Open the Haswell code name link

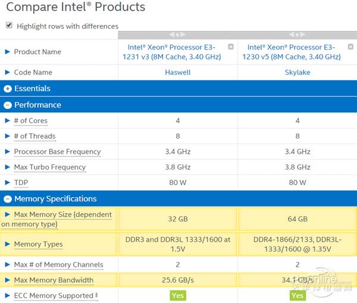178,73
